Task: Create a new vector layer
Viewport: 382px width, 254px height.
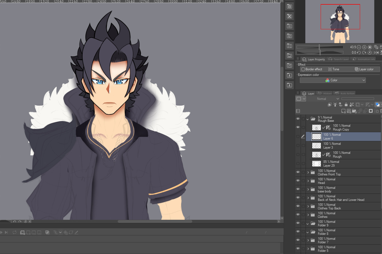Action: click(x=349, y=111)
